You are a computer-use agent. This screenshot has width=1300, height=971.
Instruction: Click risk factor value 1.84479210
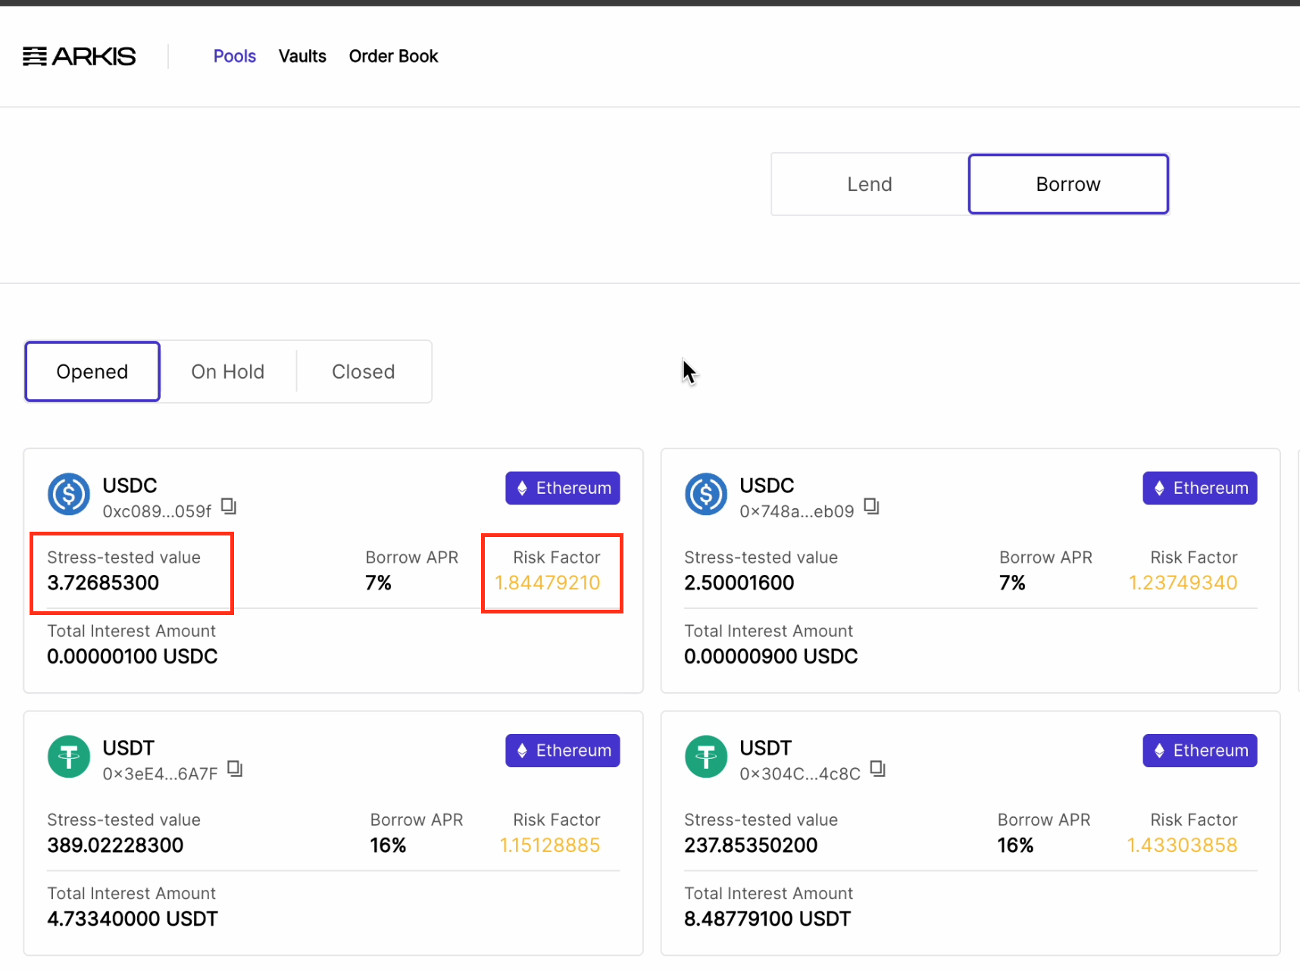[548, 582]
